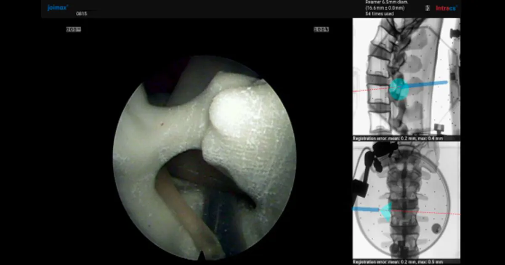Switch to the lateral X-ray view panel
Viewport: 505px width, 265px height.
[x=406, y=78]
